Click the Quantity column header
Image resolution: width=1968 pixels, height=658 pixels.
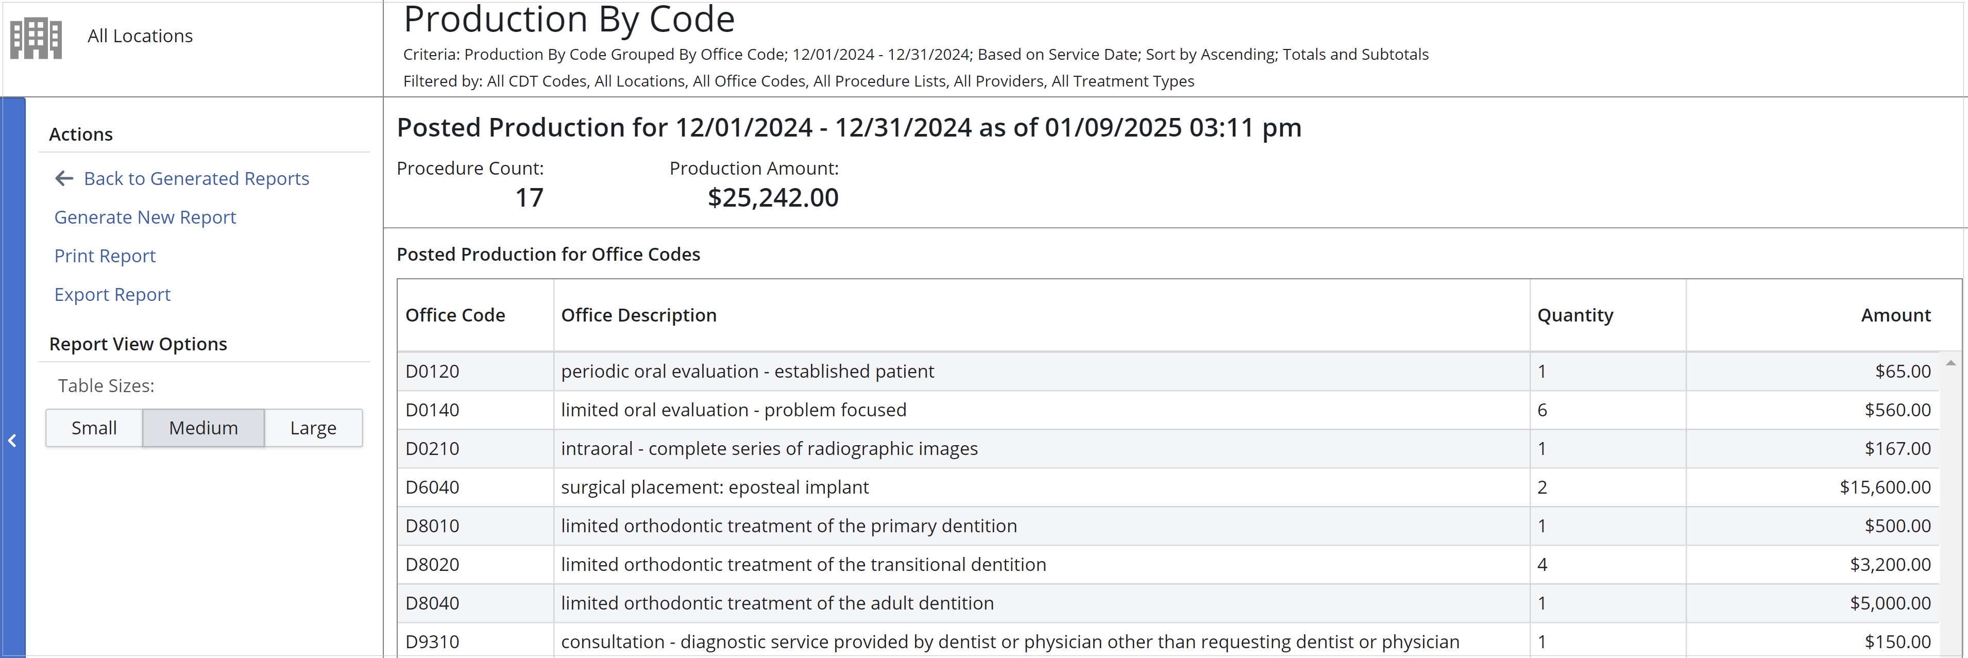pyautogui.click(x=1575, y=316)
